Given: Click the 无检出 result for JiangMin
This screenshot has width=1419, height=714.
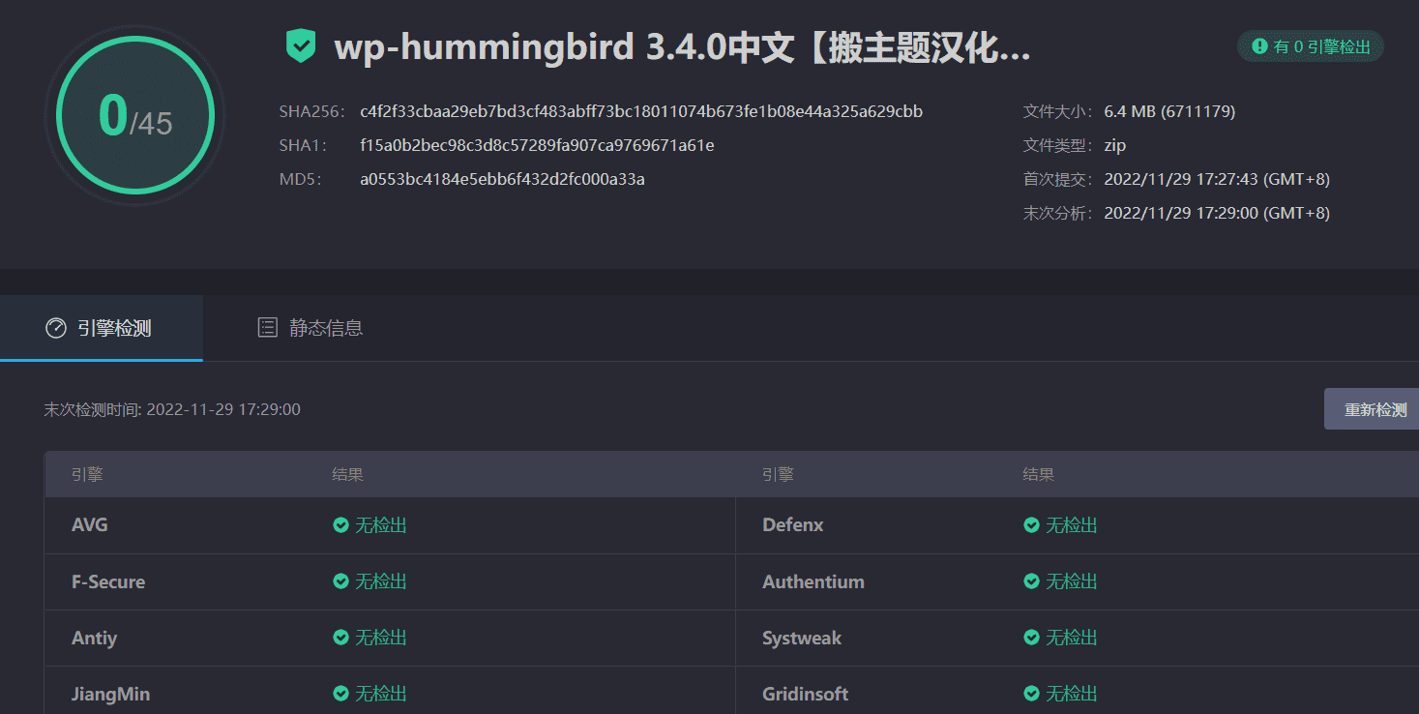Looking at the screenshot, I should 381,694.
